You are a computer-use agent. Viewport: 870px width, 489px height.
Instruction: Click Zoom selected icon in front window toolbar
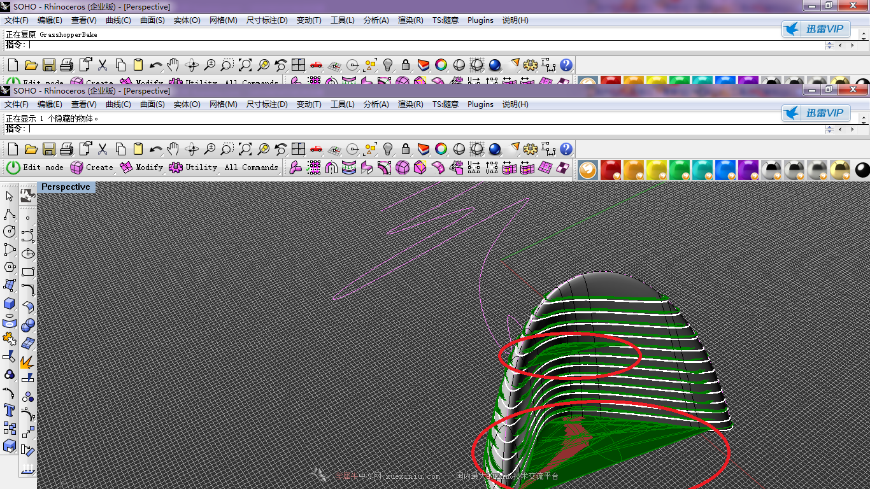click(263, 149)
